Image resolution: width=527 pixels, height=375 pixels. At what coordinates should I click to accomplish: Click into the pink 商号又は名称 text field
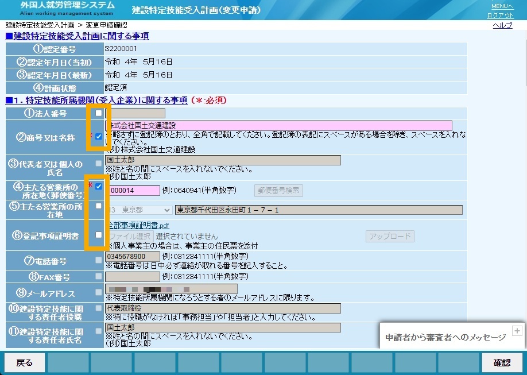tap(278, 125)
